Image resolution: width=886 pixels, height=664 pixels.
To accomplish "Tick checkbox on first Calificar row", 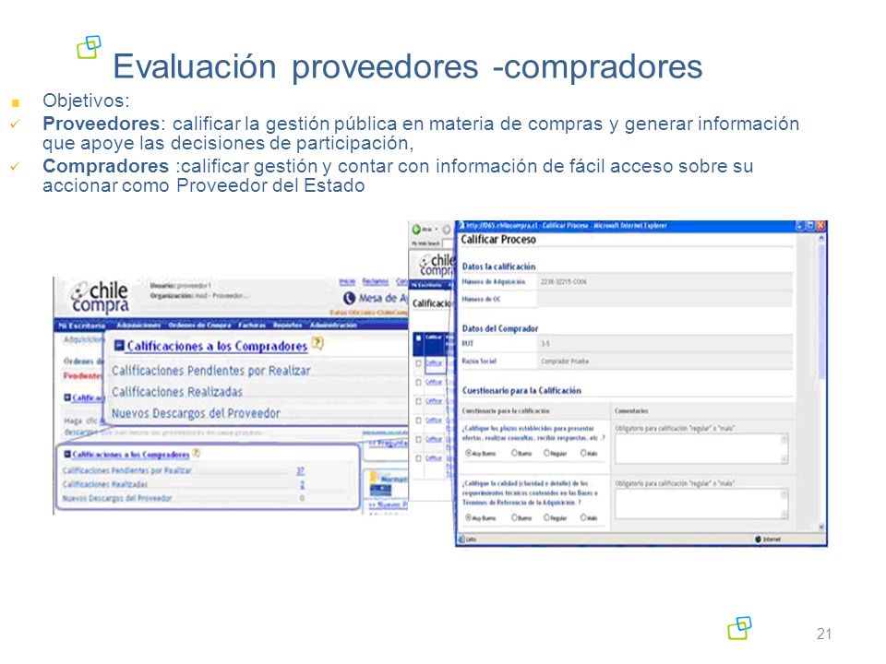I will click(419, 363).
